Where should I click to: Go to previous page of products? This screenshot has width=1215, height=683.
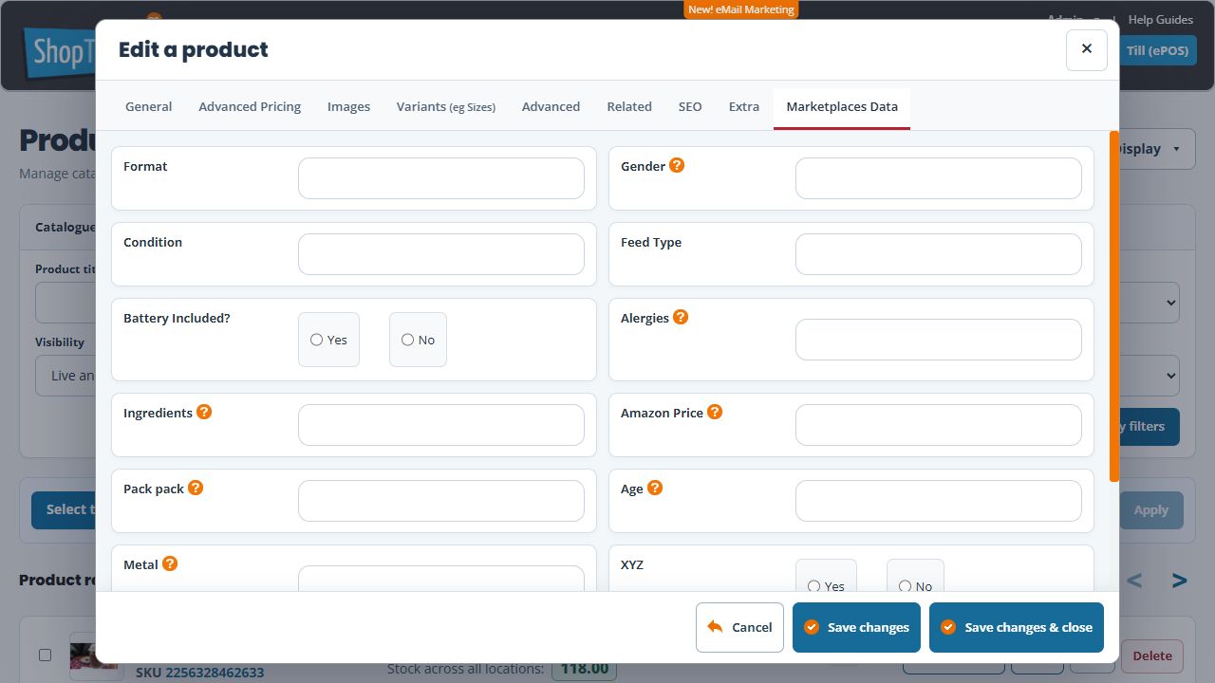coord(1134,581)
